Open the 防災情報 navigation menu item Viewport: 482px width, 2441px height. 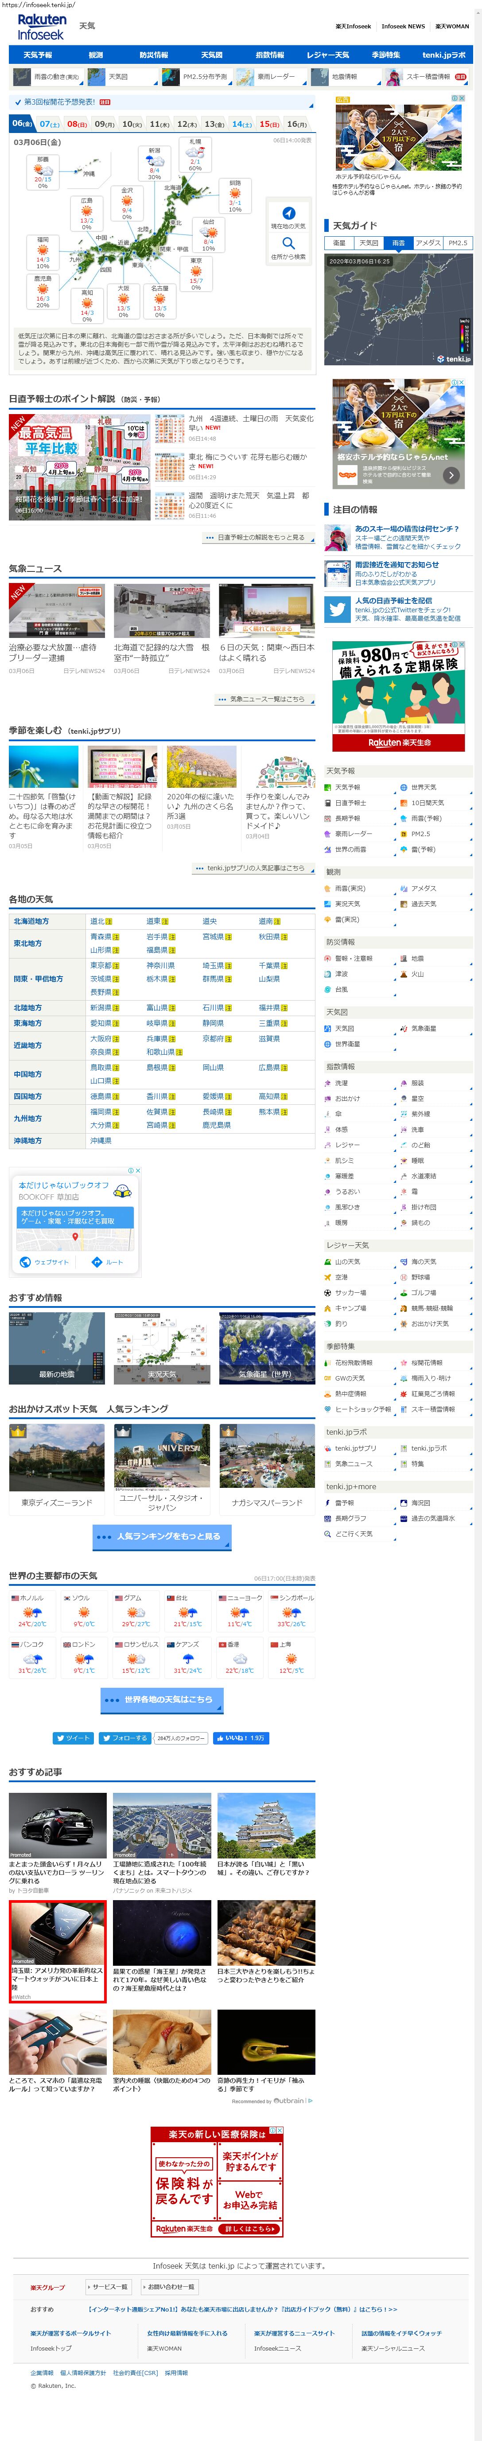pyautogui.click(x=153, y=55)
